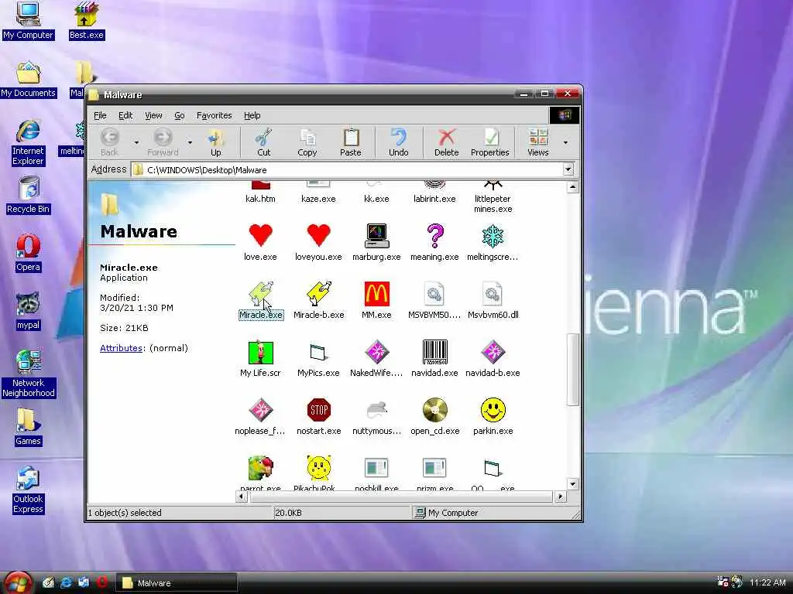This screenshot has width=793, height=594.
Task: Select MM.exe McDonald's icon
Action: 377,293
